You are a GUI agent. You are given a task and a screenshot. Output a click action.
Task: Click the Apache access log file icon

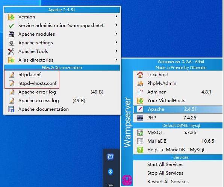12,101
